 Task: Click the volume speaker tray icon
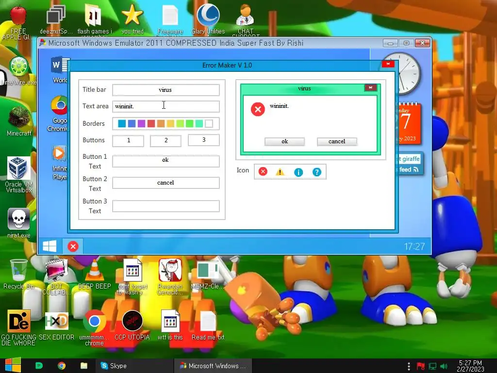(x=444, y=366)
